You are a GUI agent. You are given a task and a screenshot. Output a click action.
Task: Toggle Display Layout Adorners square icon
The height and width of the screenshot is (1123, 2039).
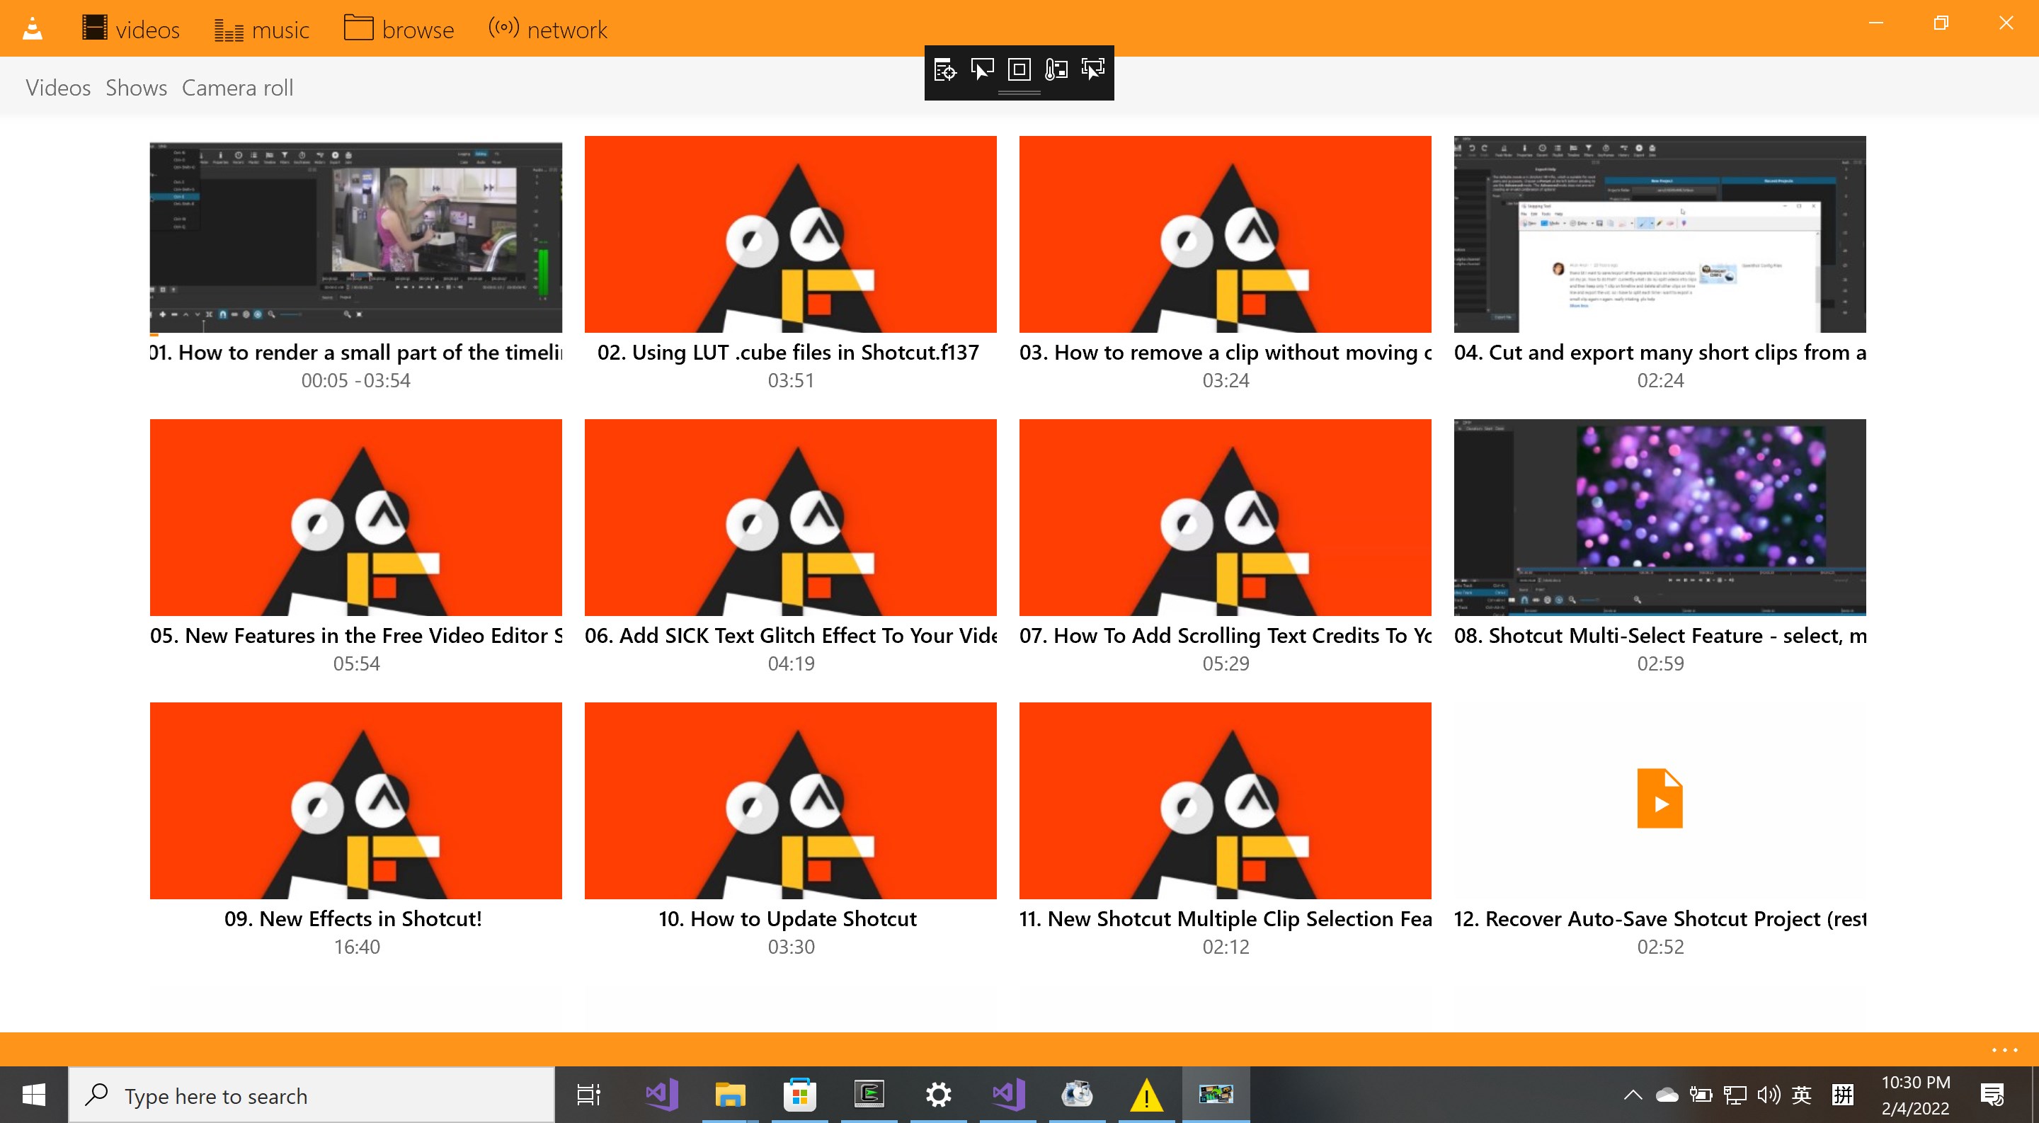tap(1019, 69)
